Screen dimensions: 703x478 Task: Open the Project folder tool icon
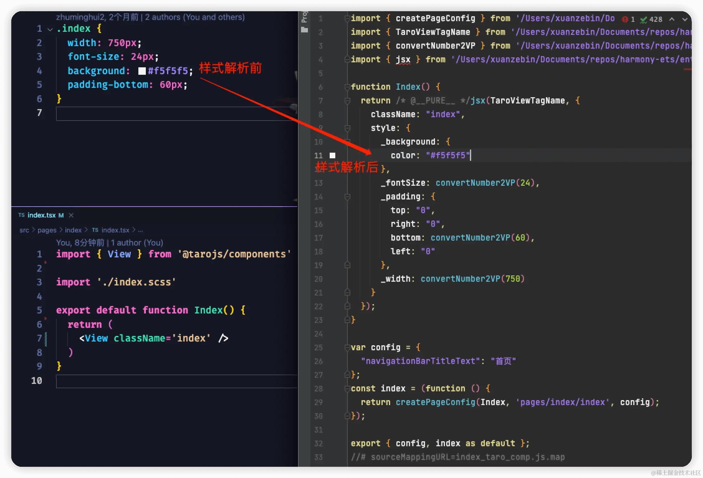tap(304, 30)
